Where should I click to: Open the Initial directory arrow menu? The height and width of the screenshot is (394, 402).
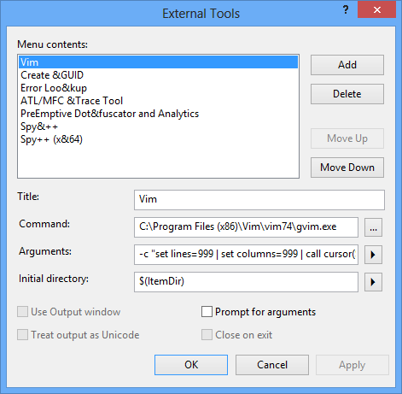coord(373,282)
